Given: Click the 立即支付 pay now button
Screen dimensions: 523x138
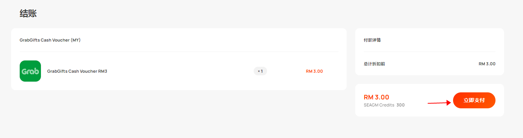Looking at the screenshot, I should (x=474, y=100).
